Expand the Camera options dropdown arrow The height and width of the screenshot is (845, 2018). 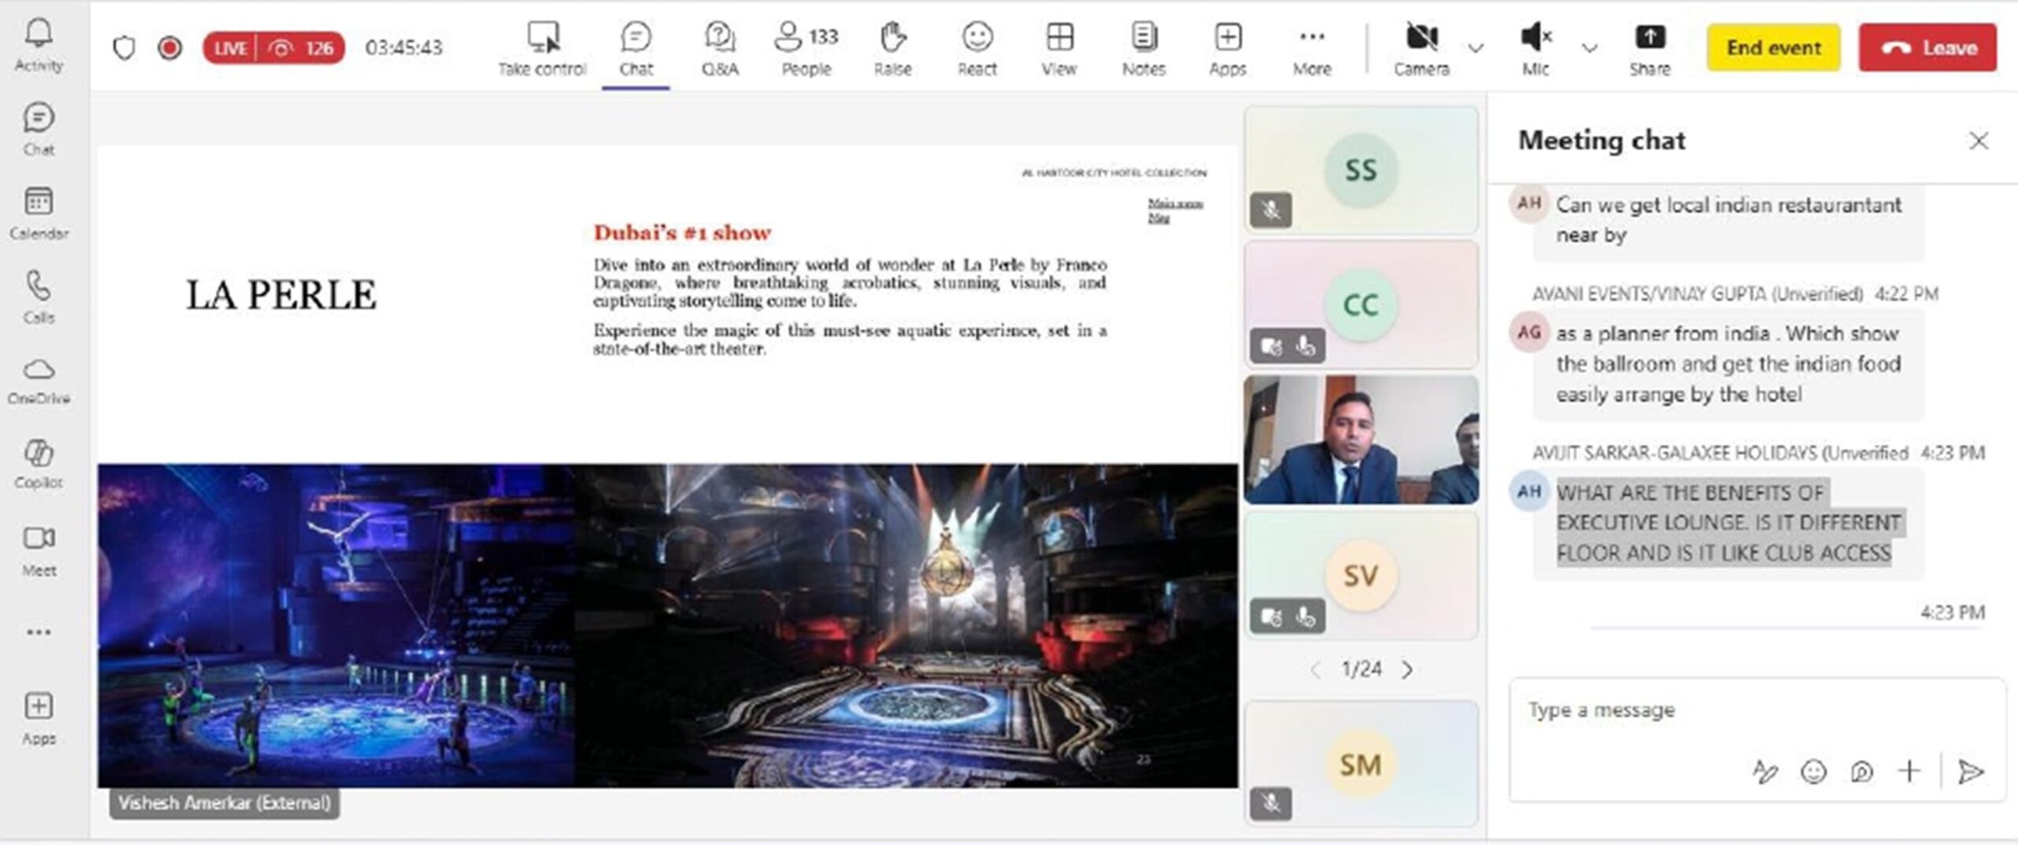[1476, 48]
